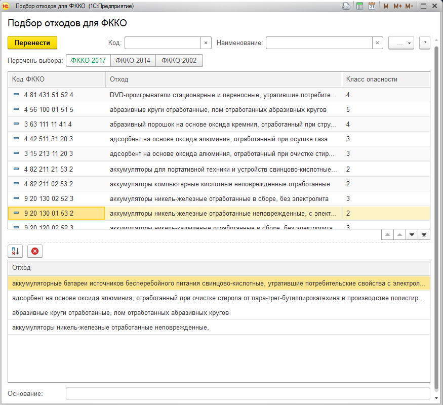Move up one page with the up arrow
This screenshot has width=443, height=405.
point(400,235)
